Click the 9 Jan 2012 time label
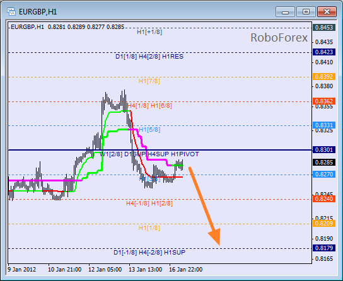 (21, 270)
